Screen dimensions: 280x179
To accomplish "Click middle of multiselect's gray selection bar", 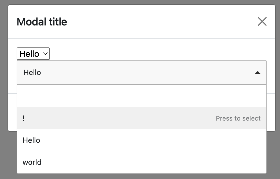I will (141, 72).
